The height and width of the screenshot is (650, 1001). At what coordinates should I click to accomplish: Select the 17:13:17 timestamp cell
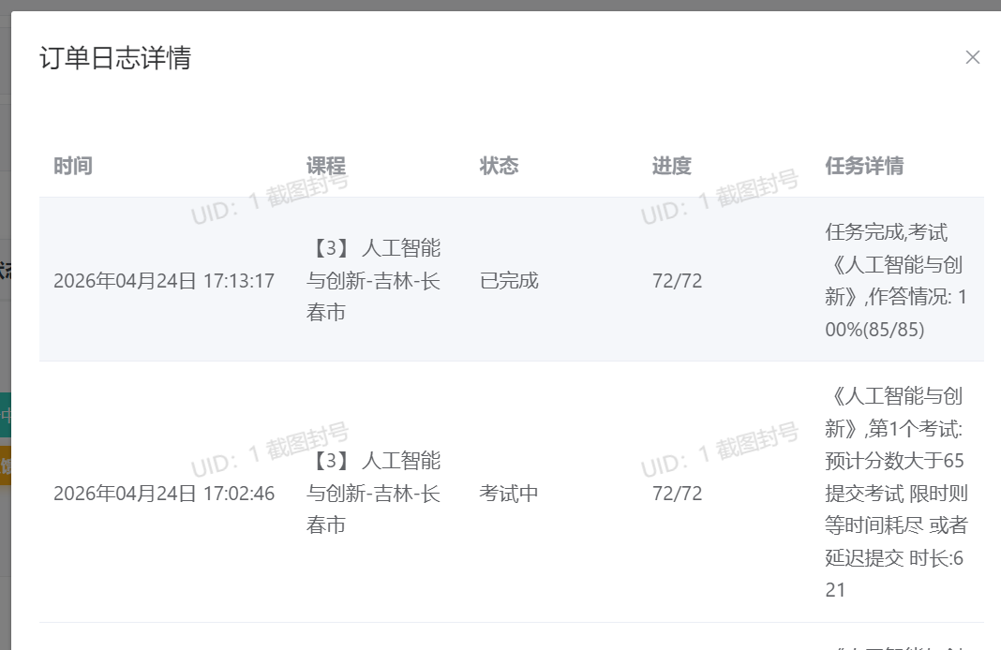164,281
